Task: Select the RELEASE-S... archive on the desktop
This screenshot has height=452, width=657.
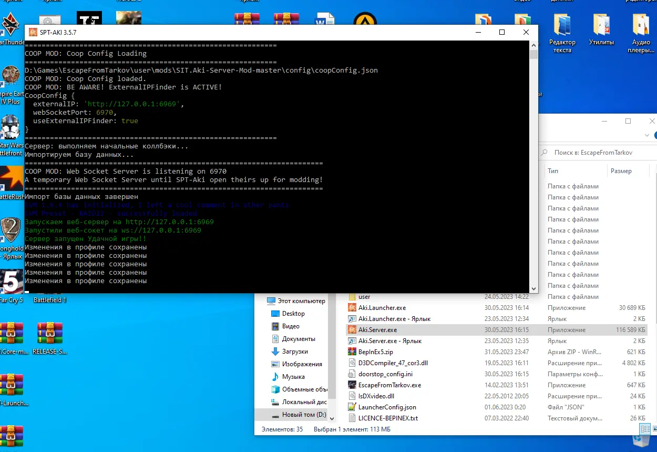Action: (x=50, y=338)
